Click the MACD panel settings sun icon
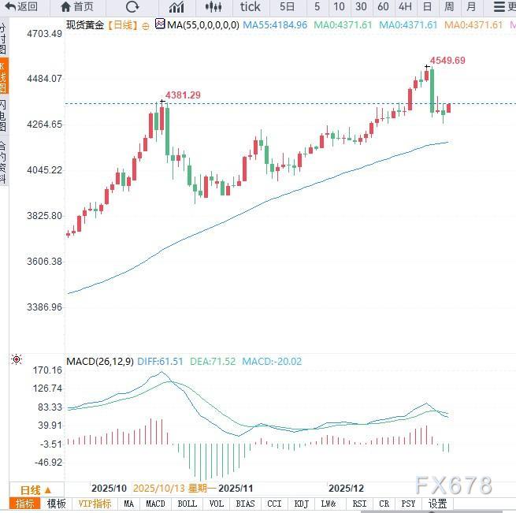The image size is (516, 513). [x=17, y=360]
